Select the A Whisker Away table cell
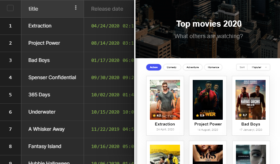Viewport: 280px width, 164px height. click(x=53, y=129)
